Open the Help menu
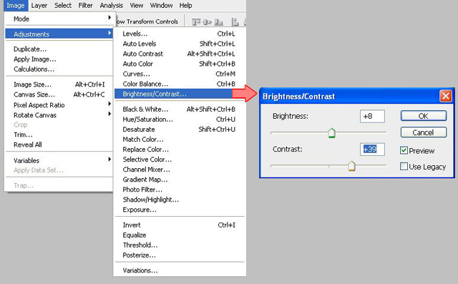This screenshot has height=284, width=458. tap(185, 6)
